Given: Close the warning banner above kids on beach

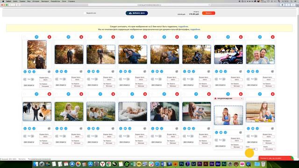Looking at the screenshot, I should 242,98.
